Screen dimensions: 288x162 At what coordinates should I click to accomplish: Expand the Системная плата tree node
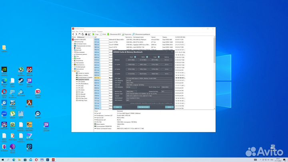73,44
